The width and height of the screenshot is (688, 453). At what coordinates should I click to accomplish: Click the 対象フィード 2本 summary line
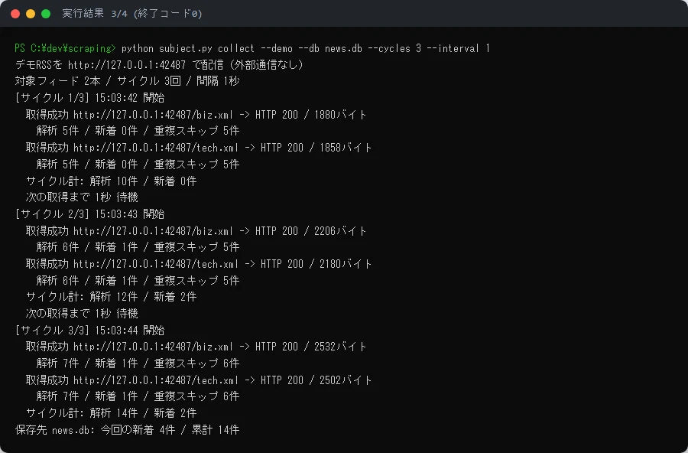127,81
